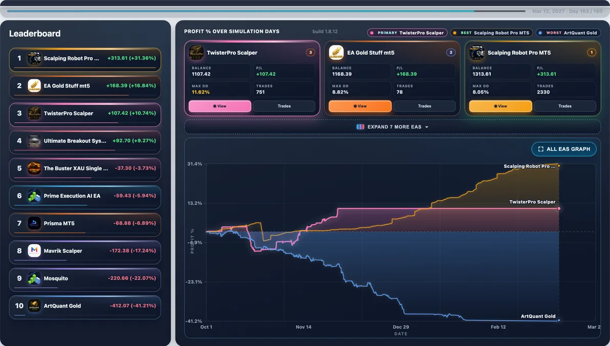The height and width of the screenshot is (346, 610).
Task: Click the -172.38 (-17.24%) loss value
Action: click(133, 251)
